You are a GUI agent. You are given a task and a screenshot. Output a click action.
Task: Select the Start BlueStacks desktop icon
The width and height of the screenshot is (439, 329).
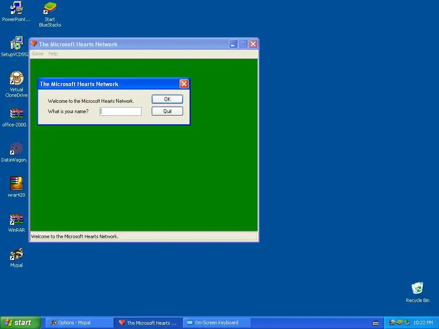coord(50,15)
